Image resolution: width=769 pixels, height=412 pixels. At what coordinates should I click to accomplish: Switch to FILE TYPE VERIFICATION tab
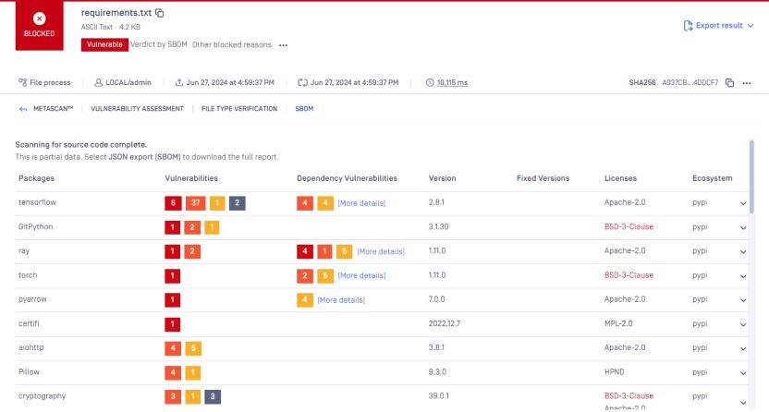pos(239,109)
